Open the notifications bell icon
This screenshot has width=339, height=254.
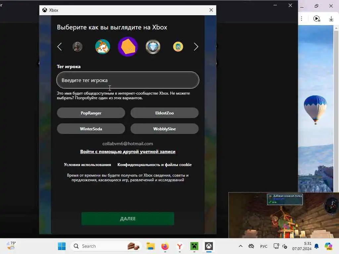click(316, 246)
